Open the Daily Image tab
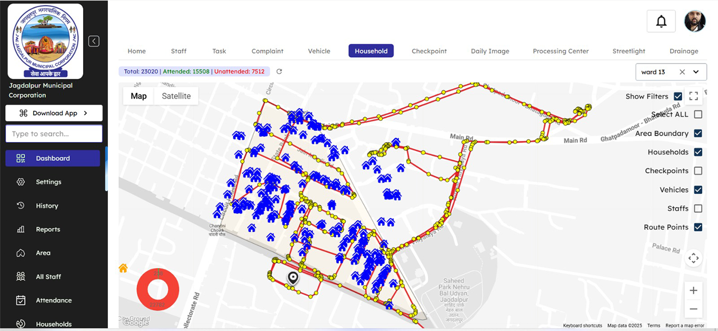The height and width of the screenshot is (331, 718). [490, 51]
